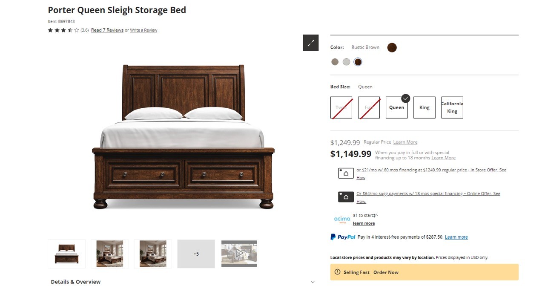545x286 pixels.
Task: Click the Write a Review link
Action: pyautogui.click(x=143, y=30)
